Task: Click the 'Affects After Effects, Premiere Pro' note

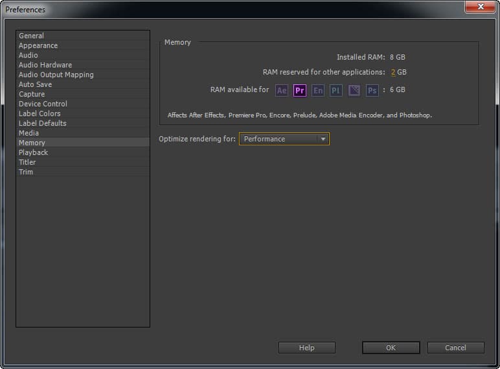Action: pyautogui.click(x=300, y=115)
